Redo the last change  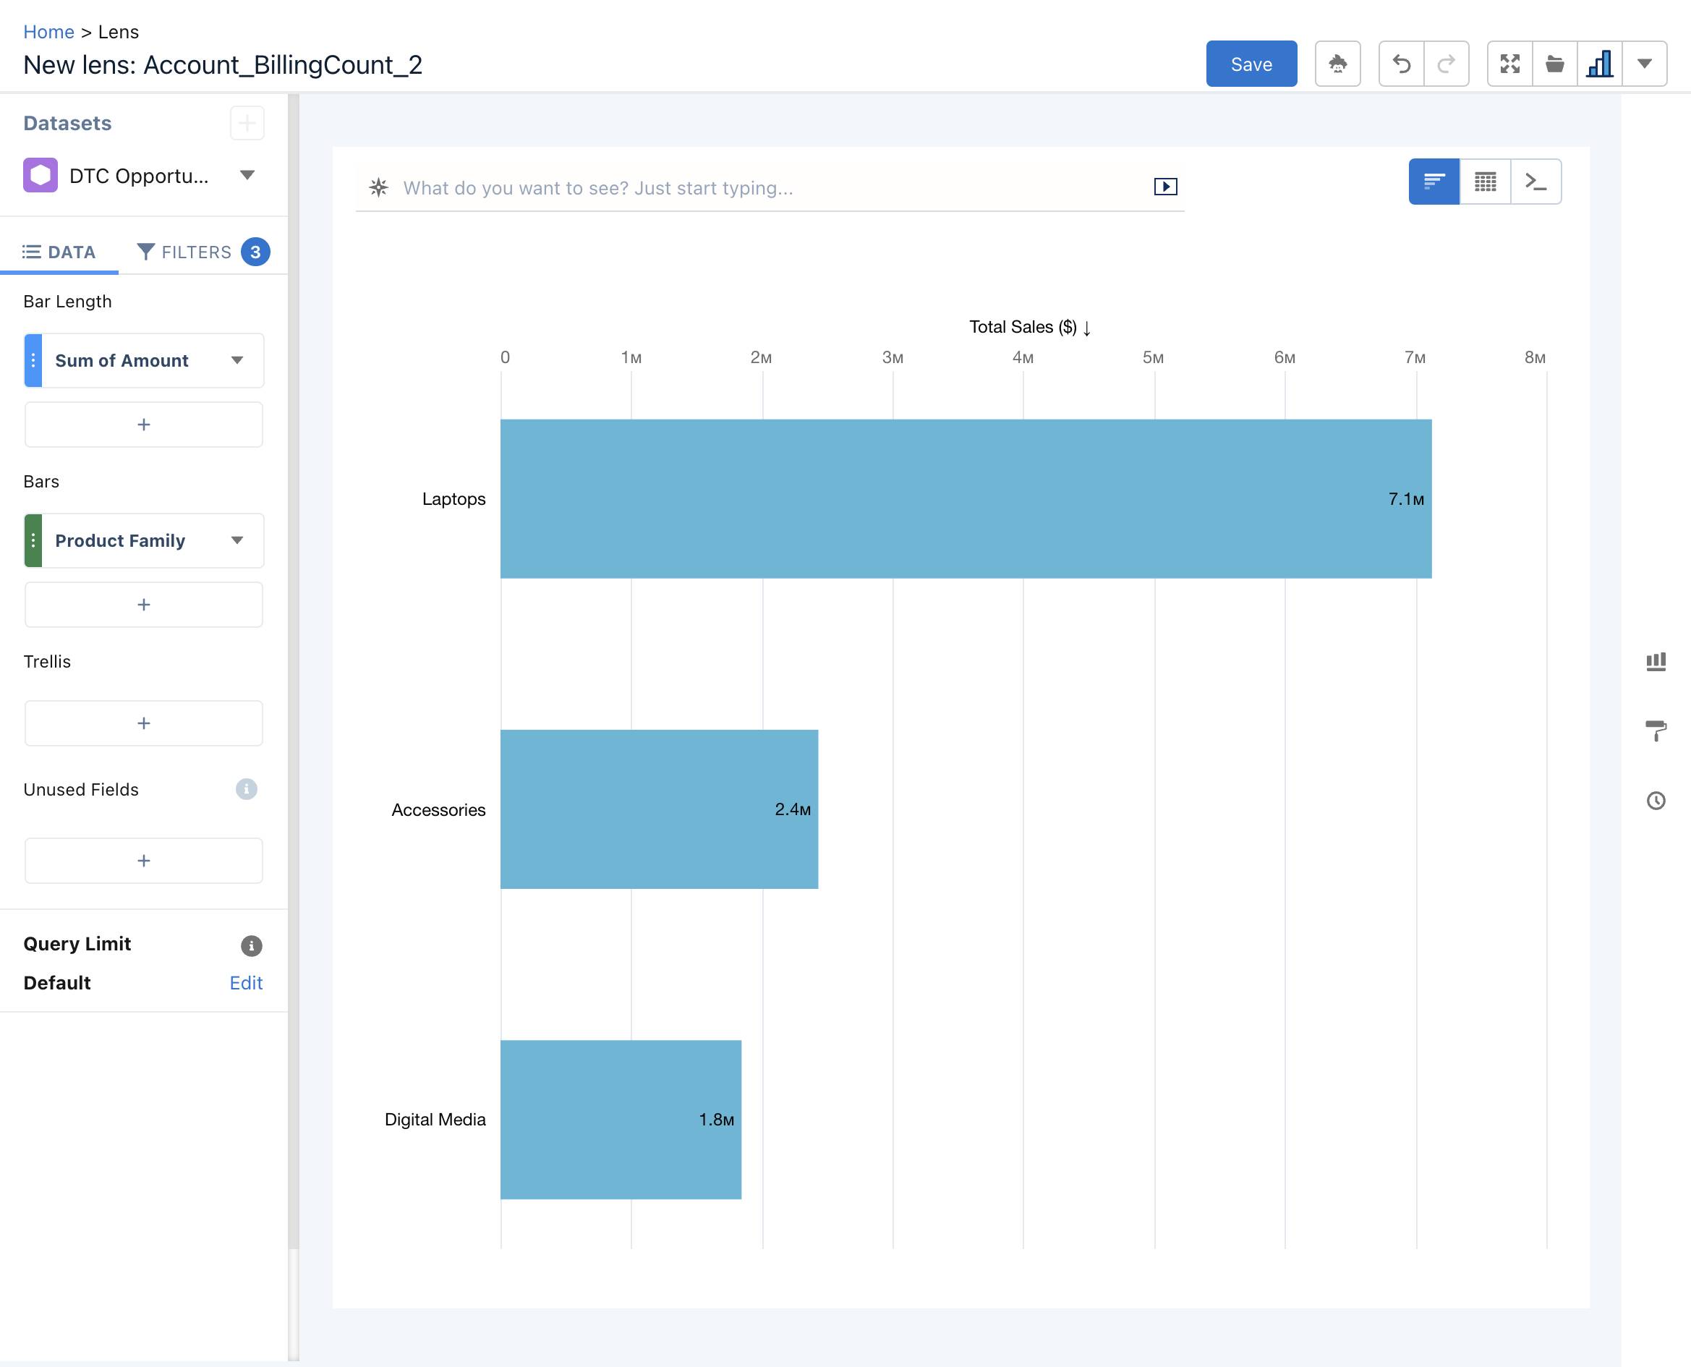tap(1447, 64)
